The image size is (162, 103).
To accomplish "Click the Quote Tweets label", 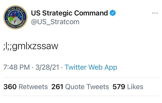I will 87,87.
